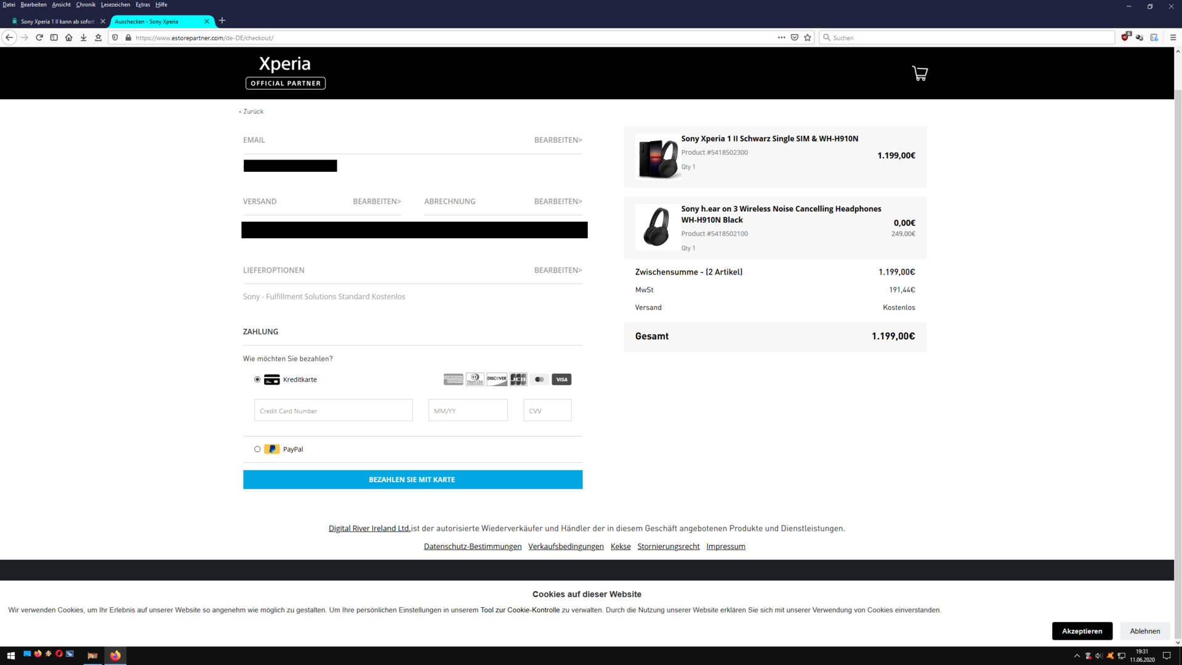
Task: Open the Chronik menu
Action: click(86, 4)
